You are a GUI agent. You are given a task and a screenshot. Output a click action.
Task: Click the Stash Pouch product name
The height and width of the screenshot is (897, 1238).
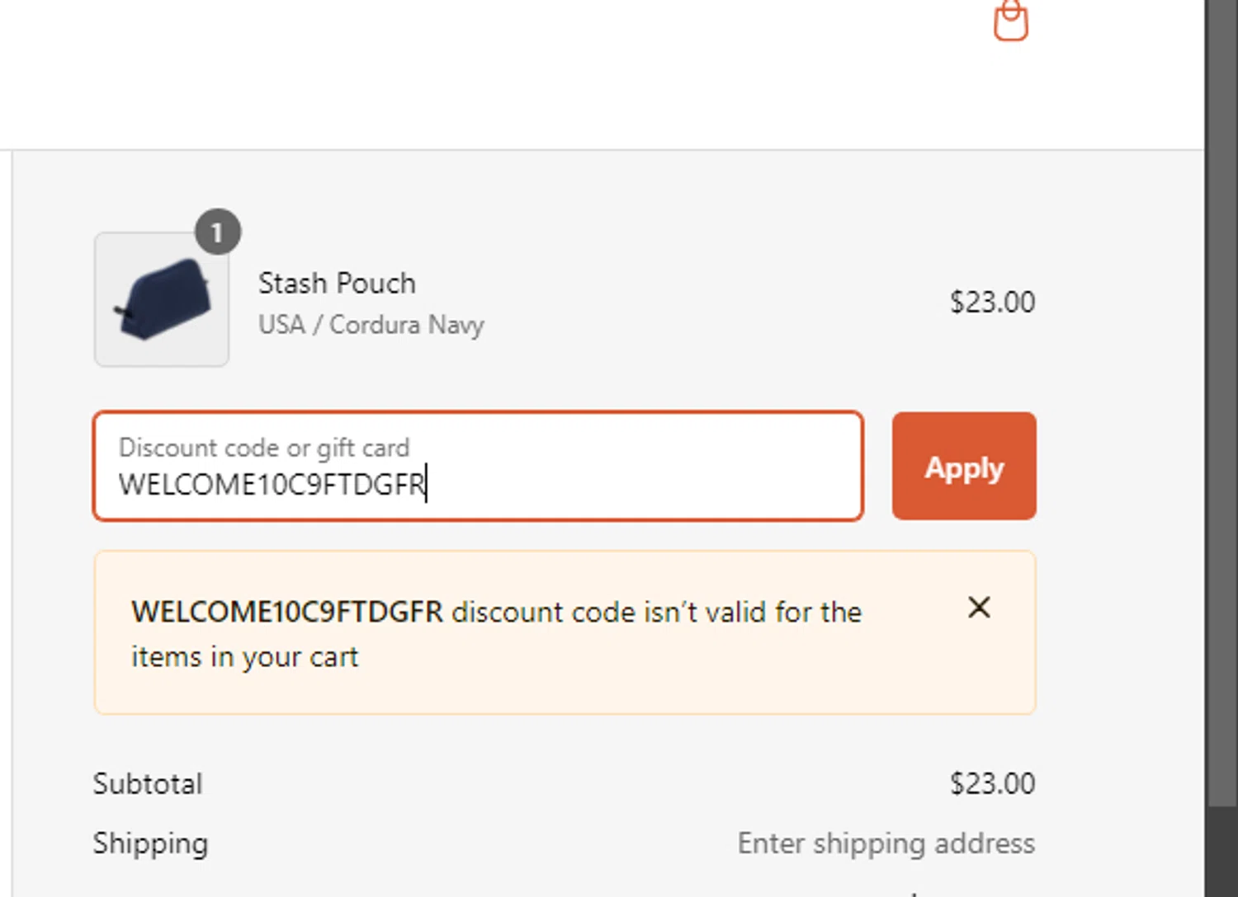[337, 283]
